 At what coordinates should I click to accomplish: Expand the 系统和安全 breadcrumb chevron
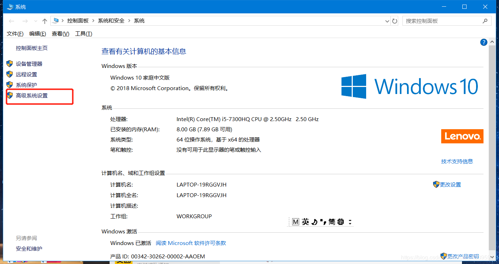129,20
